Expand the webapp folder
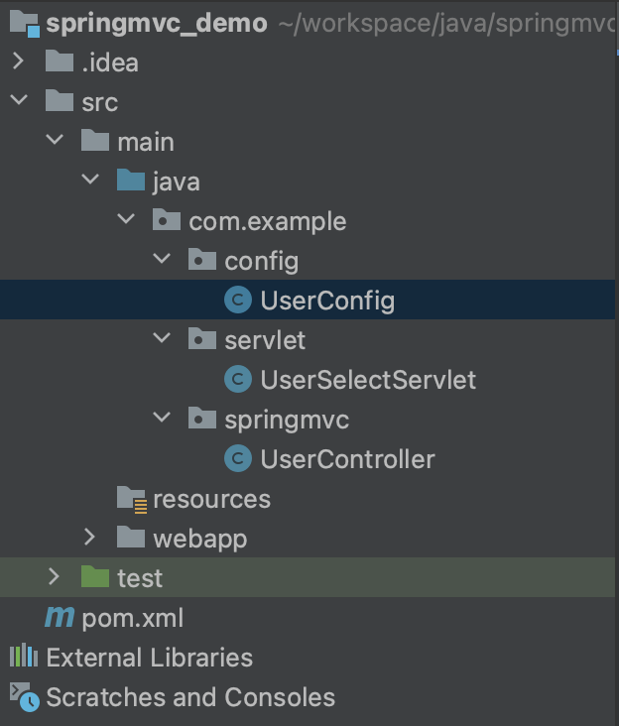Screen dimensions: 619x726 pyautogui.click(x=89, y=539)
